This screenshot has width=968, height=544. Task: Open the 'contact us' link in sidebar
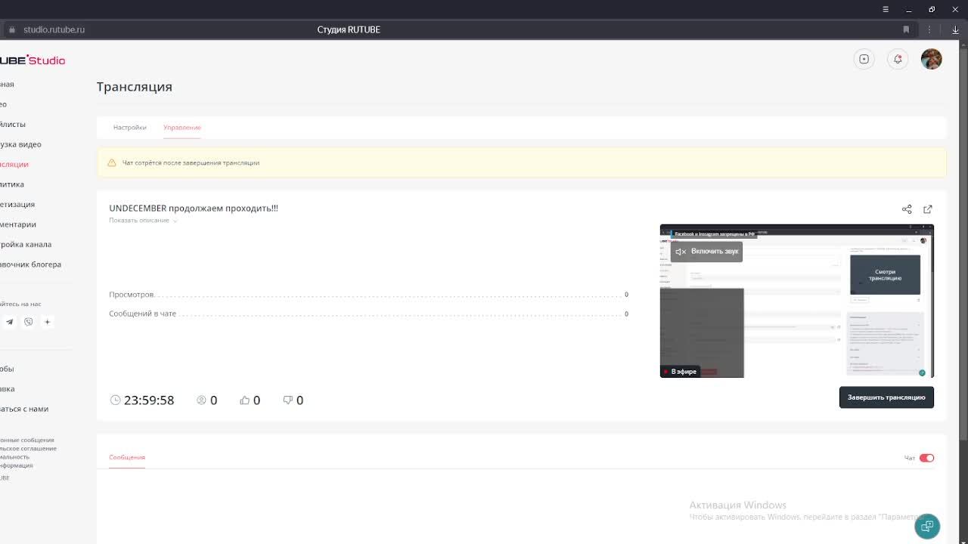[x=24, y=409]
